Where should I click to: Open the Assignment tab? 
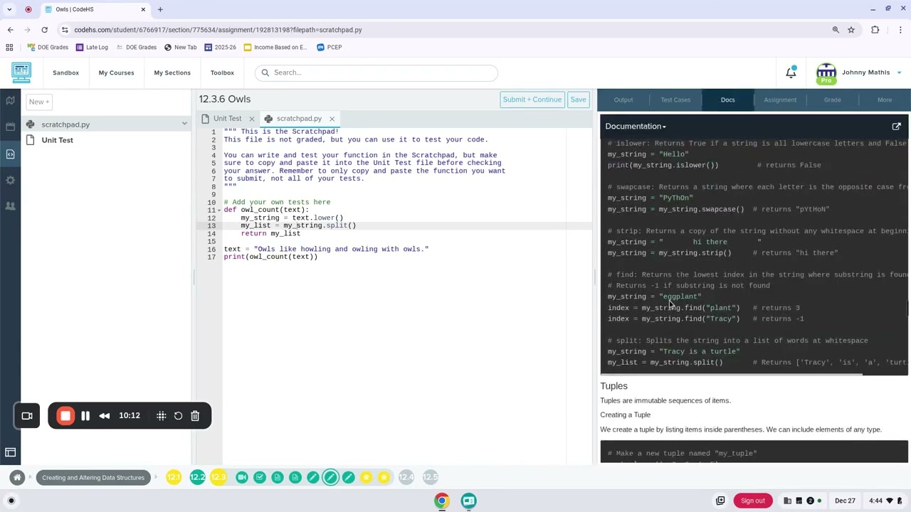pyautogui.click(x=780, y=100)
